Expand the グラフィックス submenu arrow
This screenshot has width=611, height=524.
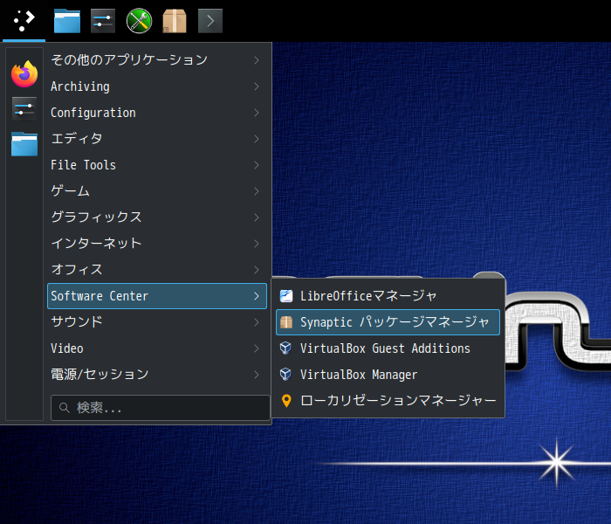click(257, 217)
